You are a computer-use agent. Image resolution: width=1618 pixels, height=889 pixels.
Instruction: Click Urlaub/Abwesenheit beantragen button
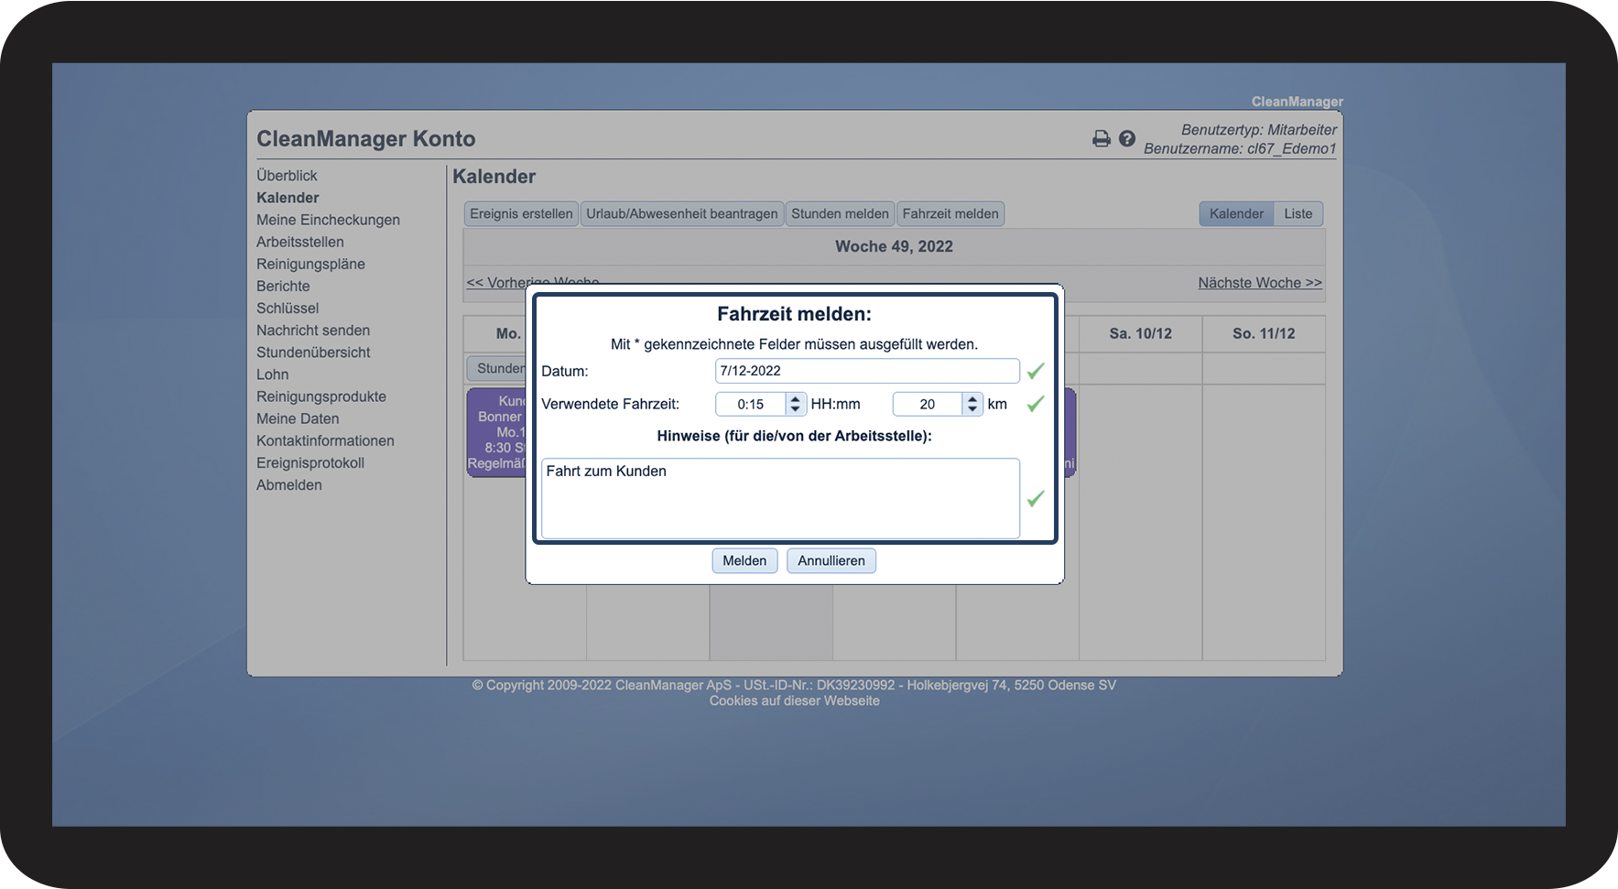point(681,213)
